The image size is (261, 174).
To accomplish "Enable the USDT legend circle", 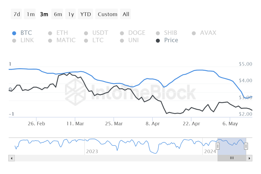I will 86,33.
